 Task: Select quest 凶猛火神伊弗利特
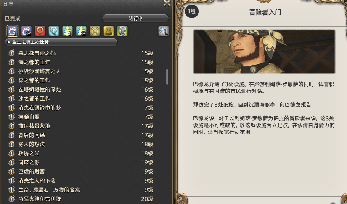81,199
